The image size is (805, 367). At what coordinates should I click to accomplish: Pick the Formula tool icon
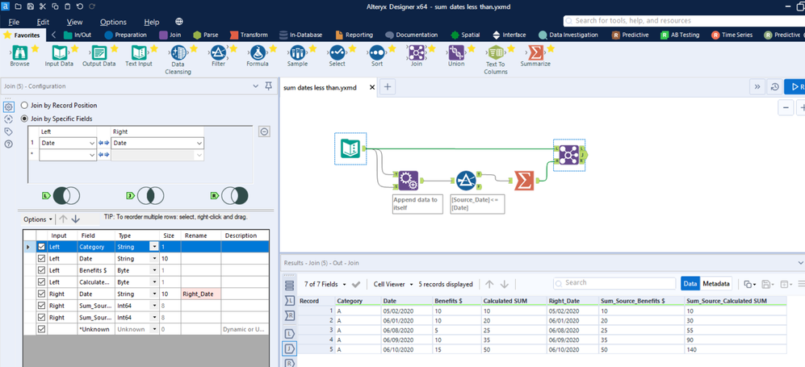point(258,52)
